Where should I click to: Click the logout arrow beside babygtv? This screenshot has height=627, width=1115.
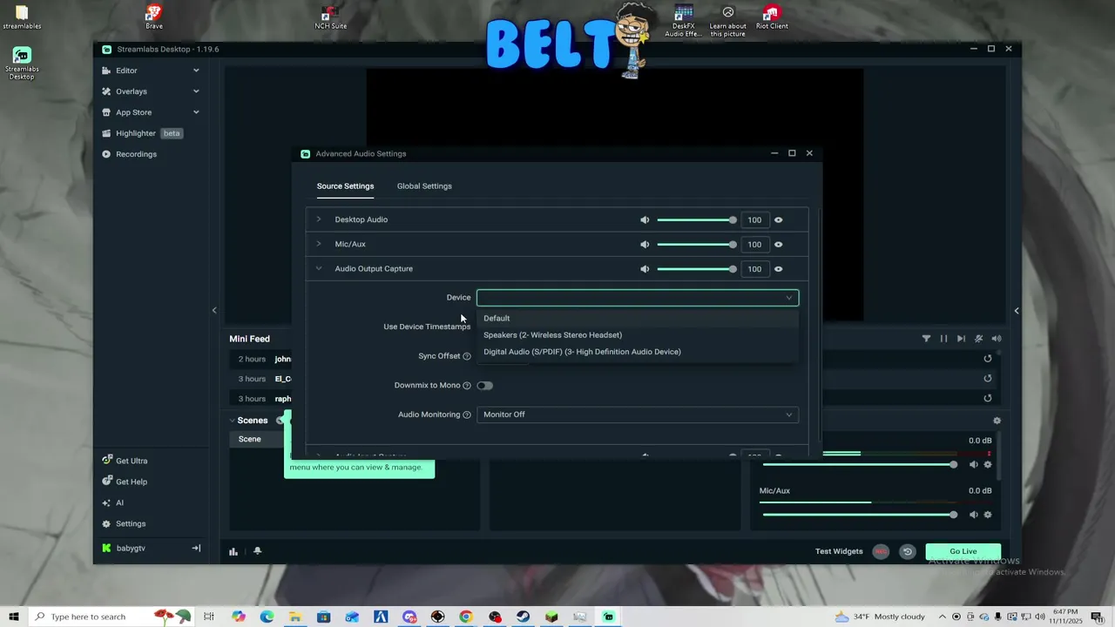tap(196, 548)
